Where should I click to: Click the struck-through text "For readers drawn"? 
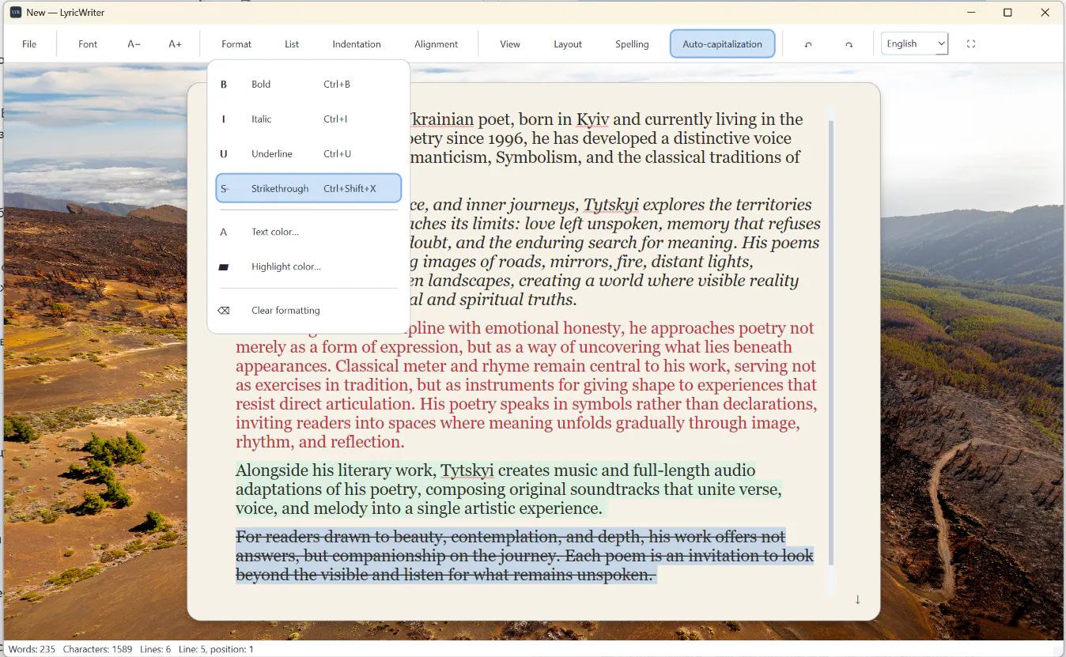[300, 537]
